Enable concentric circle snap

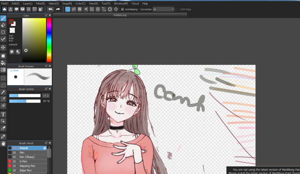tap(98, 9)
